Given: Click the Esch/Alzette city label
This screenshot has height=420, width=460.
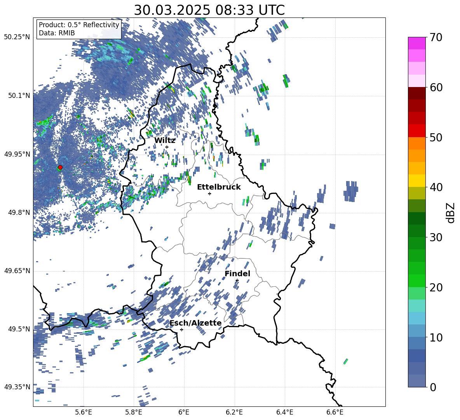Looking at the screenshot, I should click(196, 323).
